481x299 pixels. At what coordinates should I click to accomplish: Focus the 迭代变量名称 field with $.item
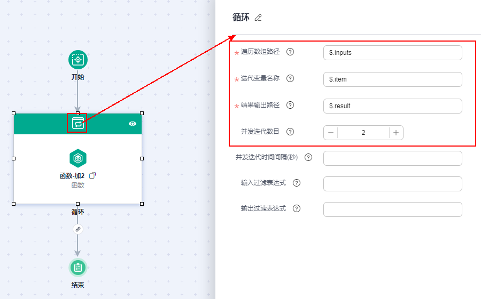(x=392, y=79)
